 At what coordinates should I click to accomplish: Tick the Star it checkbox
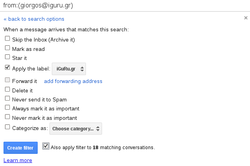click(7, 58)
